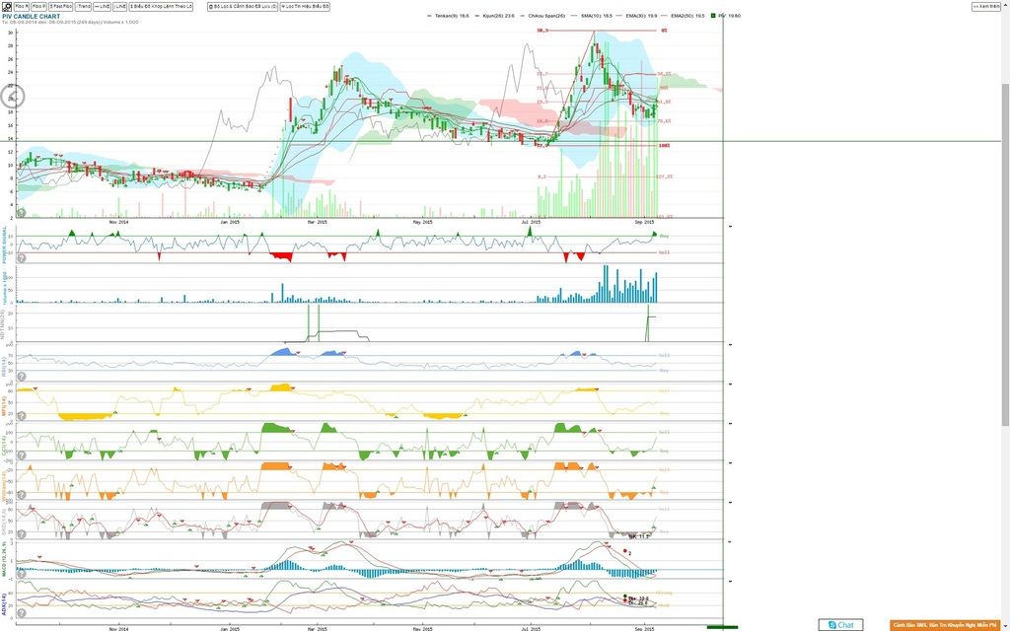Open the Skype Chat button
Viewport: 1010px width, 631px height.
click(840, 625)
